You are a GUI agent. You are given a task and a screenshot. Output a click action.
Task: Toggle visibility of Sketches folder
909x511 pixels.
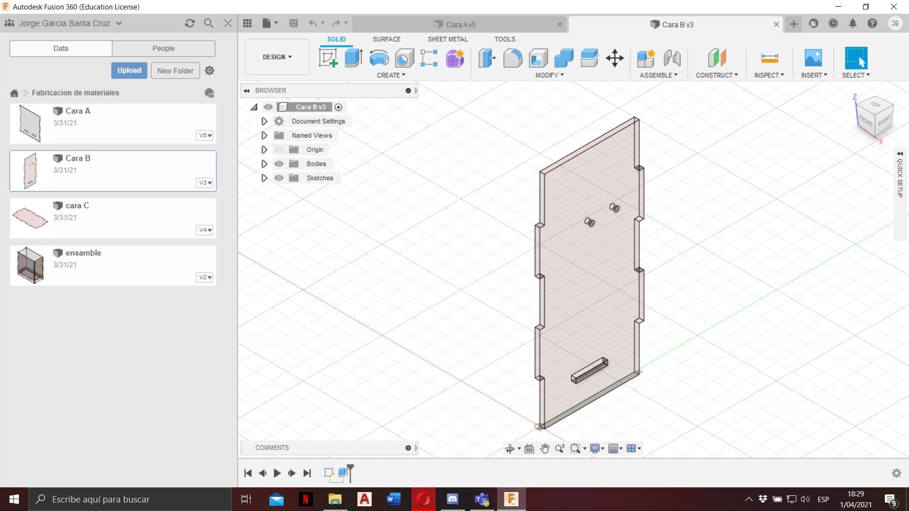279,178
